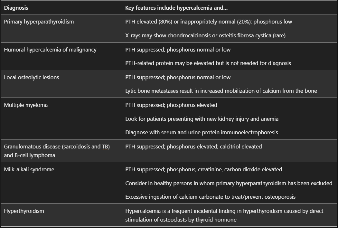The width and height of the screenshot is (338, 228).
Task: Click the "Key features include hypercalcemia and..." header
Action: (176, 8)
